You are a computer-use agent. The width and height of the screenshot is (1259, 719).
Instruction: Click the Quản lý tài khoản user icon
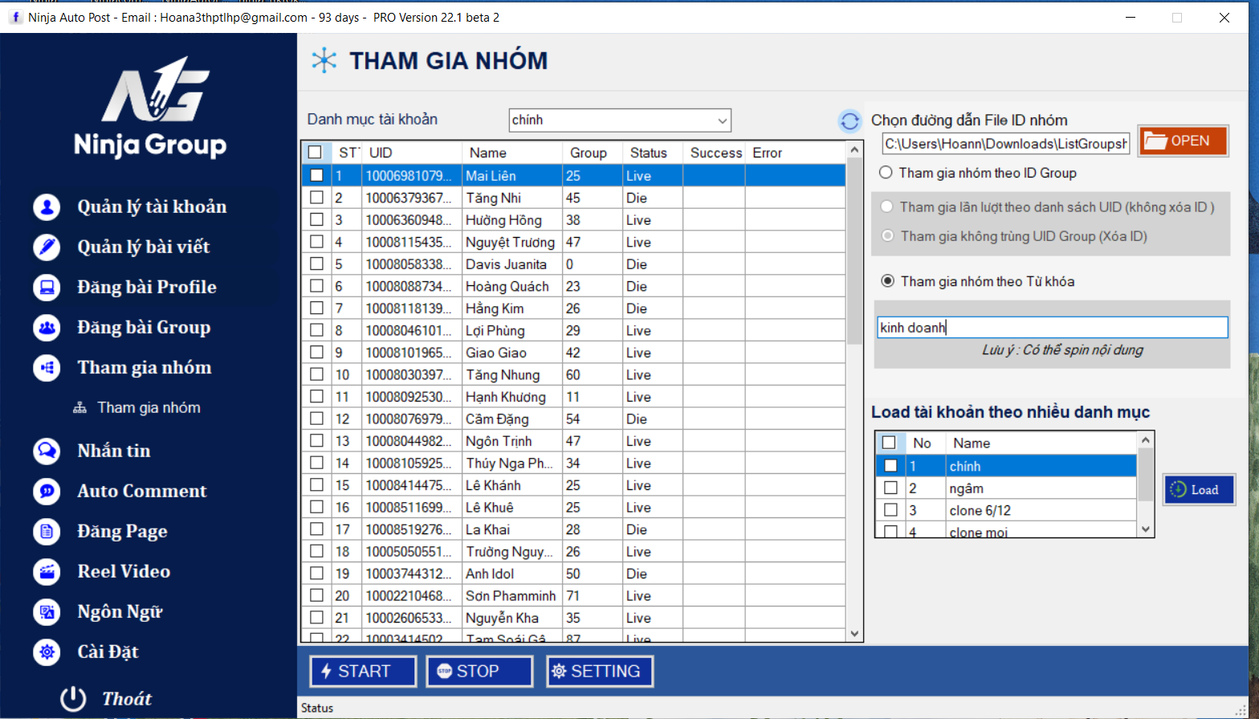coord(47,207)
